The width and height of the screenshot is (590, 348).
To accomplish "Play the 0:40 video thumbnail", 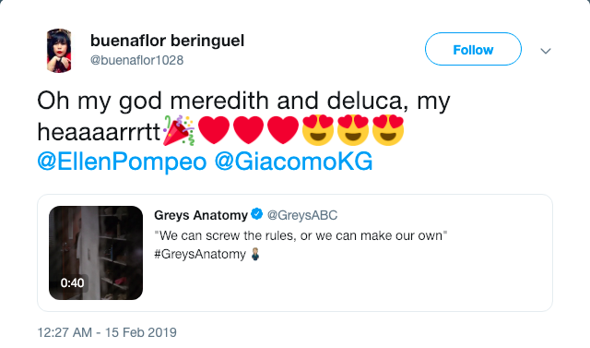I will (x=96, y=253).
